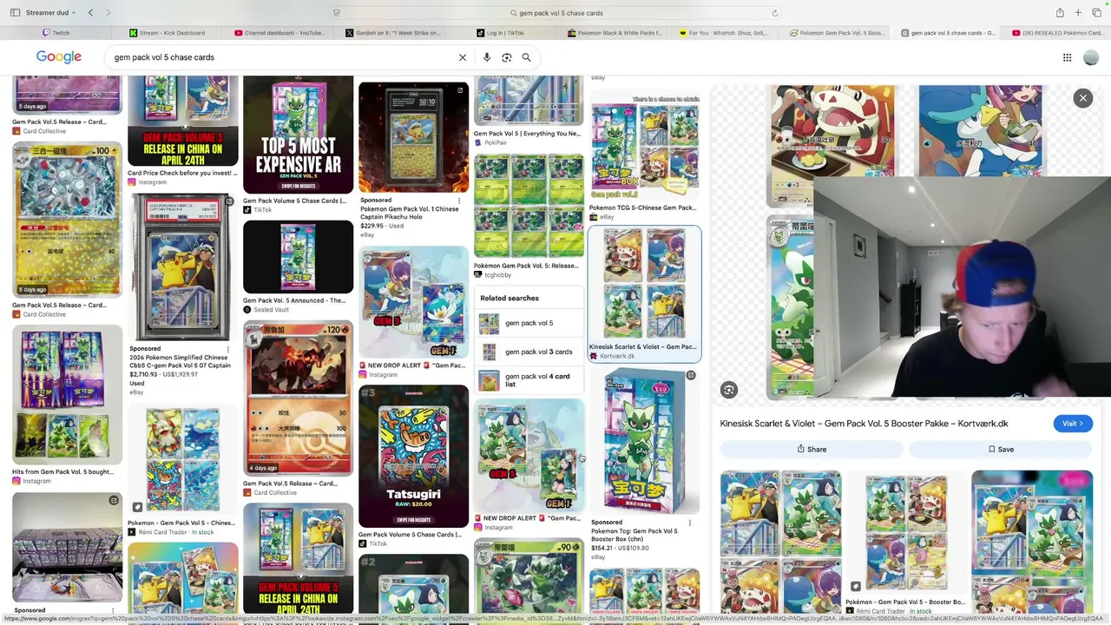Viewport: 1111px width, 625px height.
Task: Open the 'Pokémon Gem Pack Vol. 5: Release' result
Action: click(x=526, y=266)
